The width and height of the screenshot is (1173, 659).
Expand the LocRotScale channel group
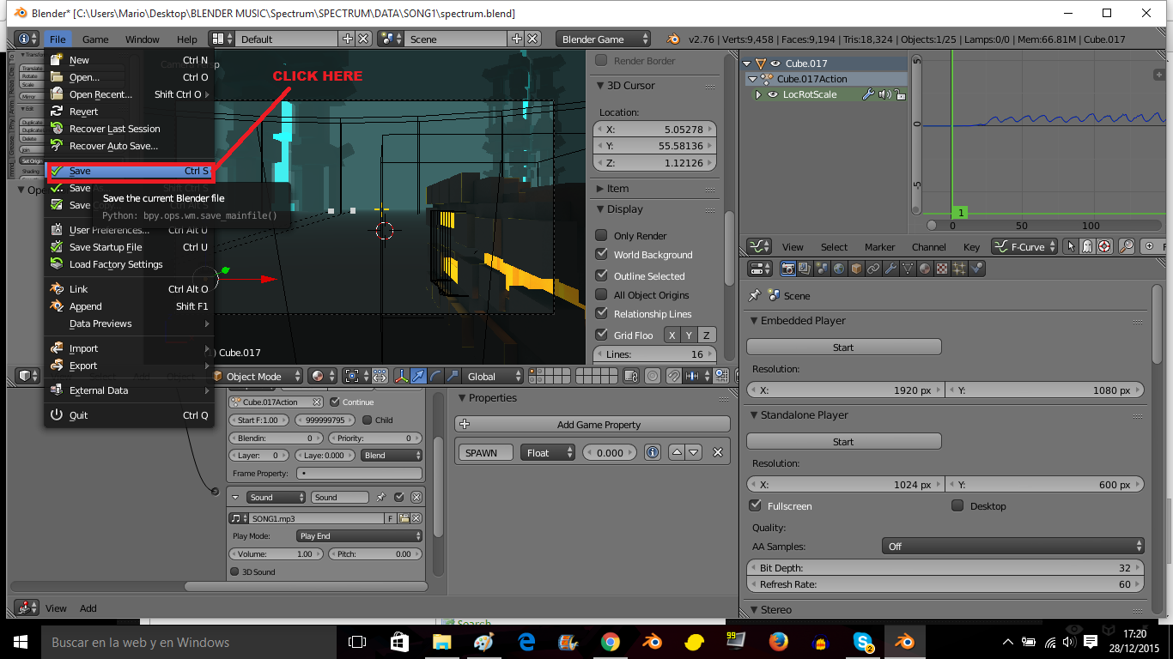point(758,94)
